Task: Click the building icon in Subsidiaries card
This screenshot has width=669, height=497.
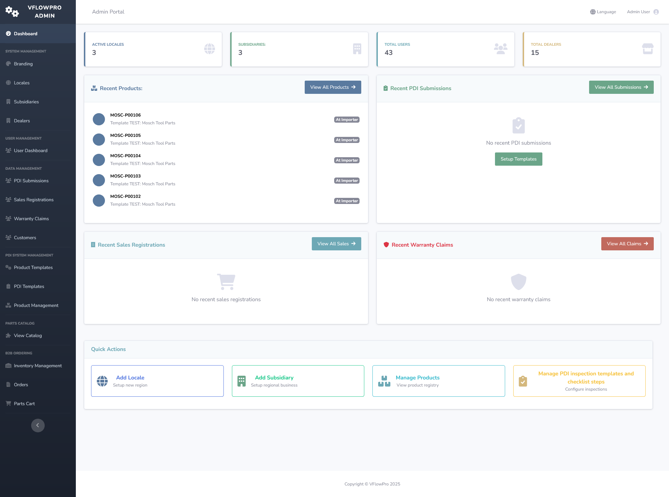Action: coord(357,49)
